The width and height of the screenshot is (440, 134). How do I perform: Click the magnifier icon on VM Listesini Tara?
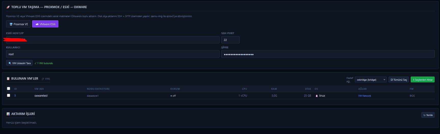click(x=10, y=63)
